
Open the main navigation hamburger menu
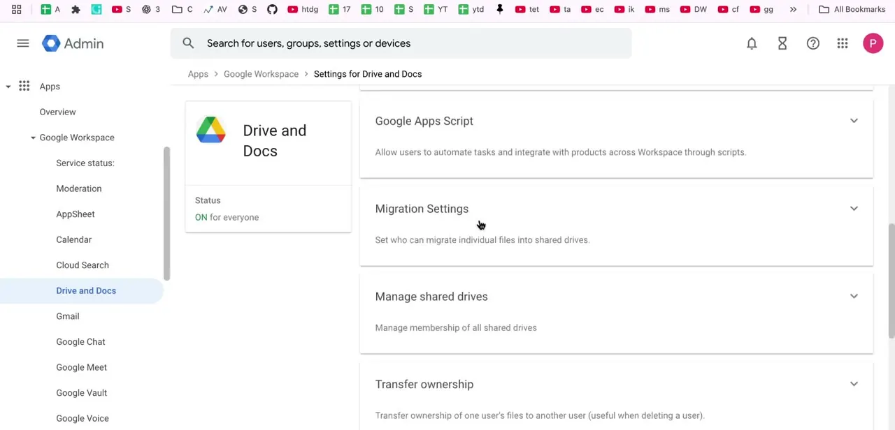pos(23,43)
